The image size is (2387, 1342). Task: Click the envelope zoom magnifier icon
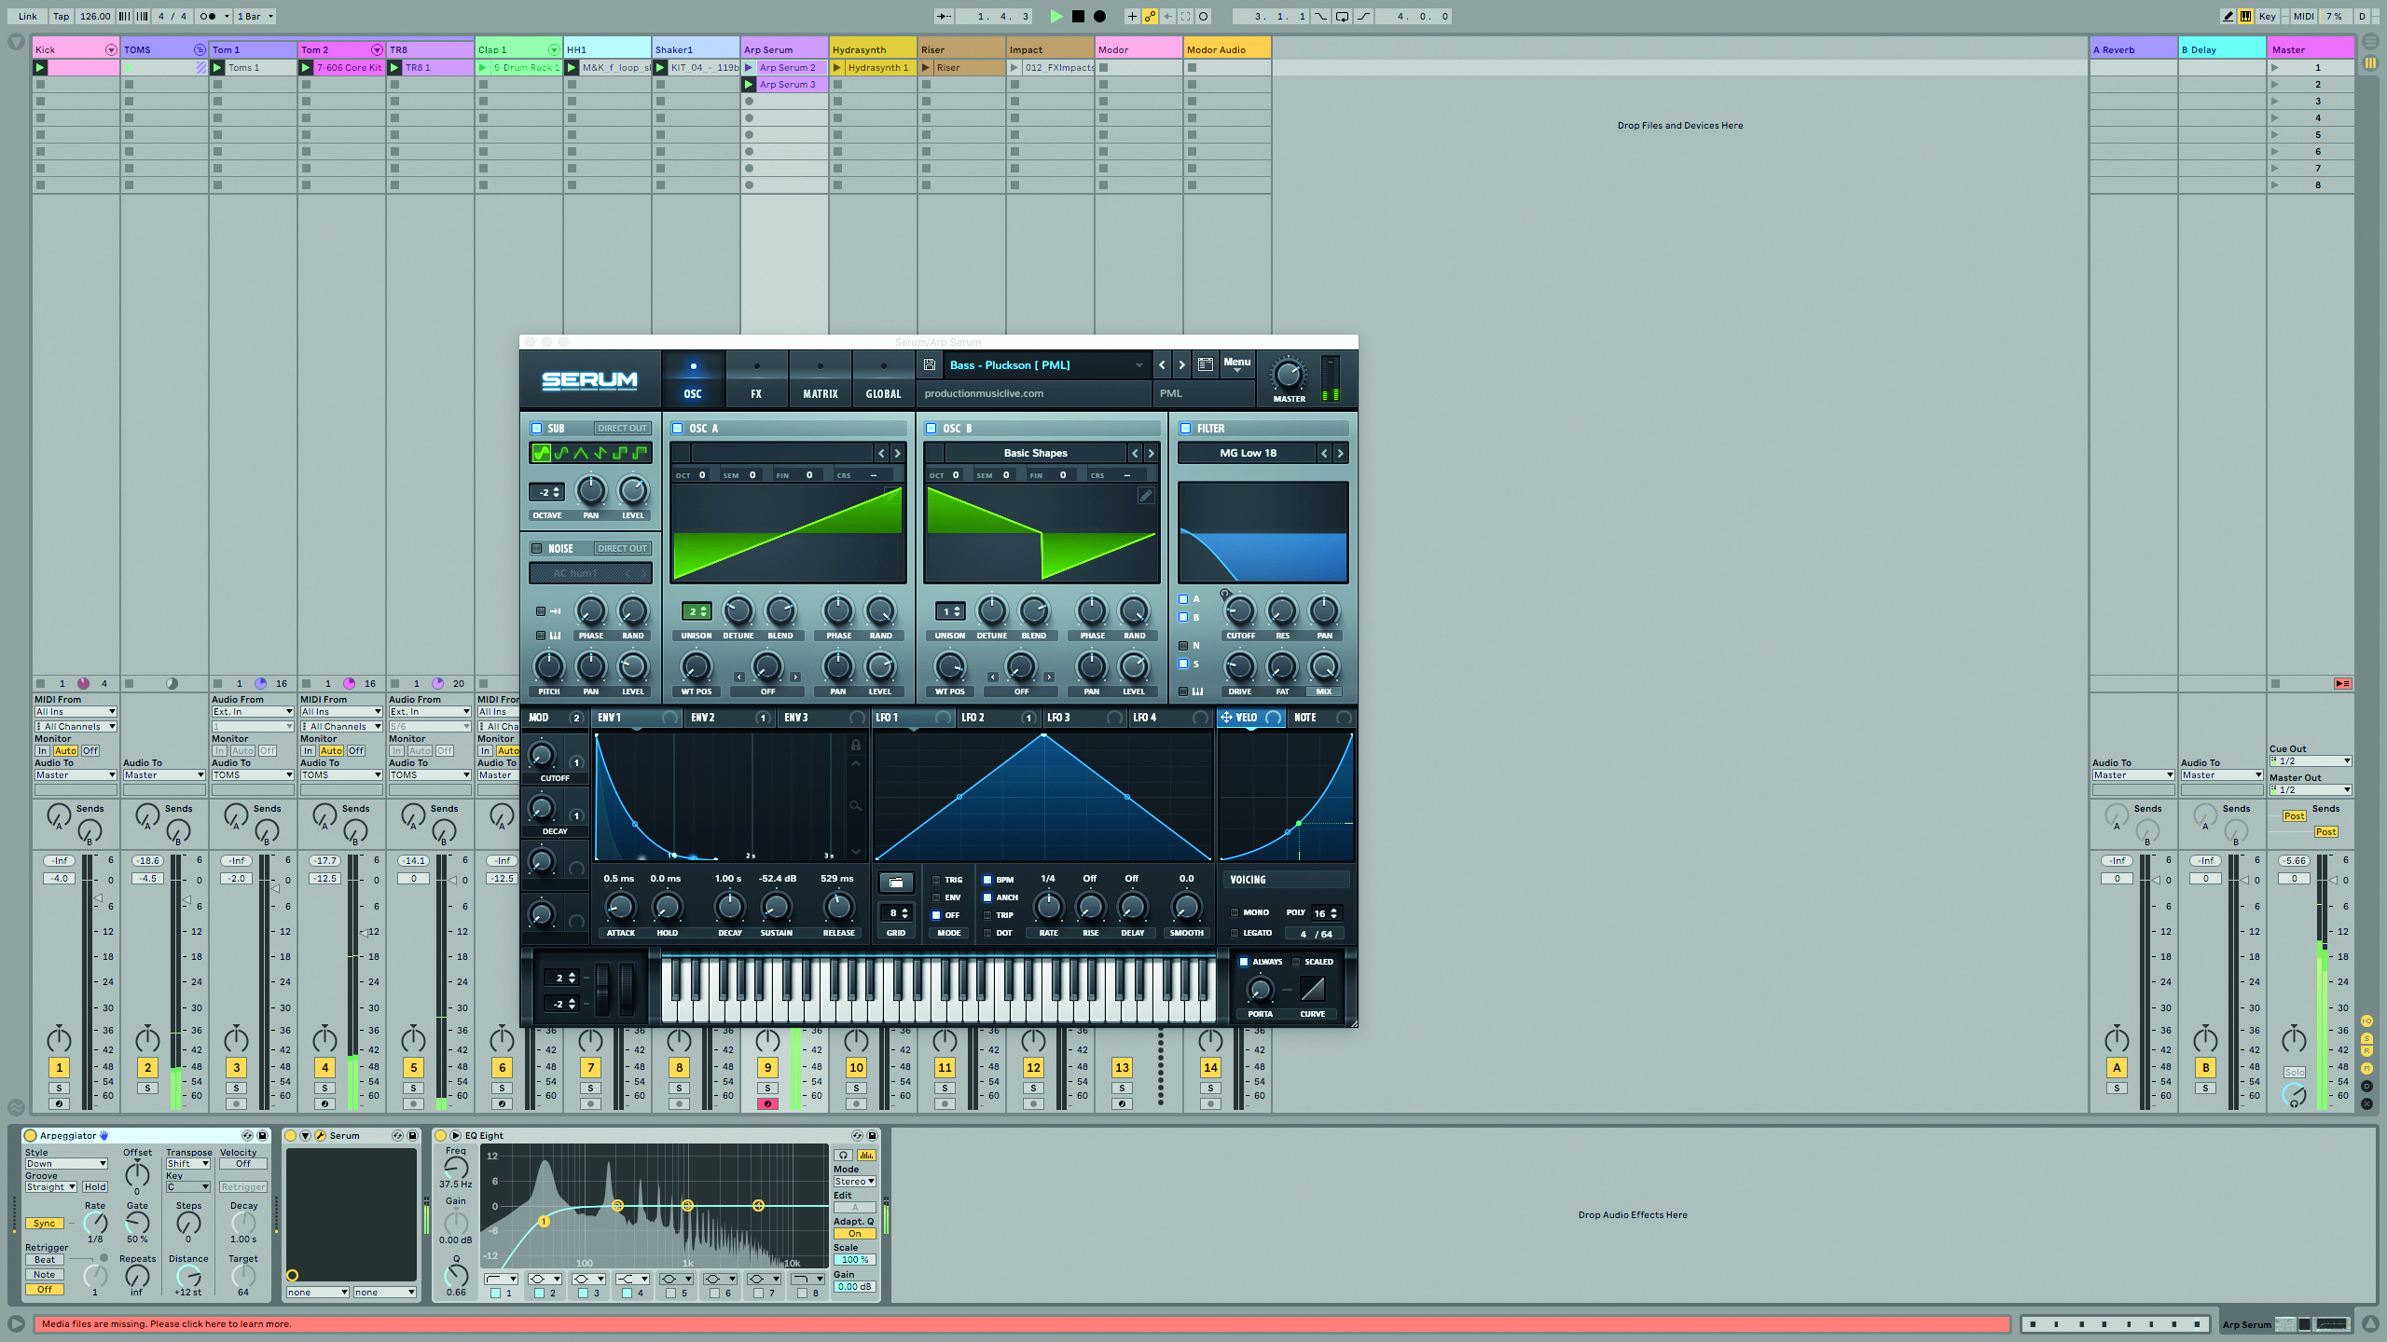click(x=855, y=805)
